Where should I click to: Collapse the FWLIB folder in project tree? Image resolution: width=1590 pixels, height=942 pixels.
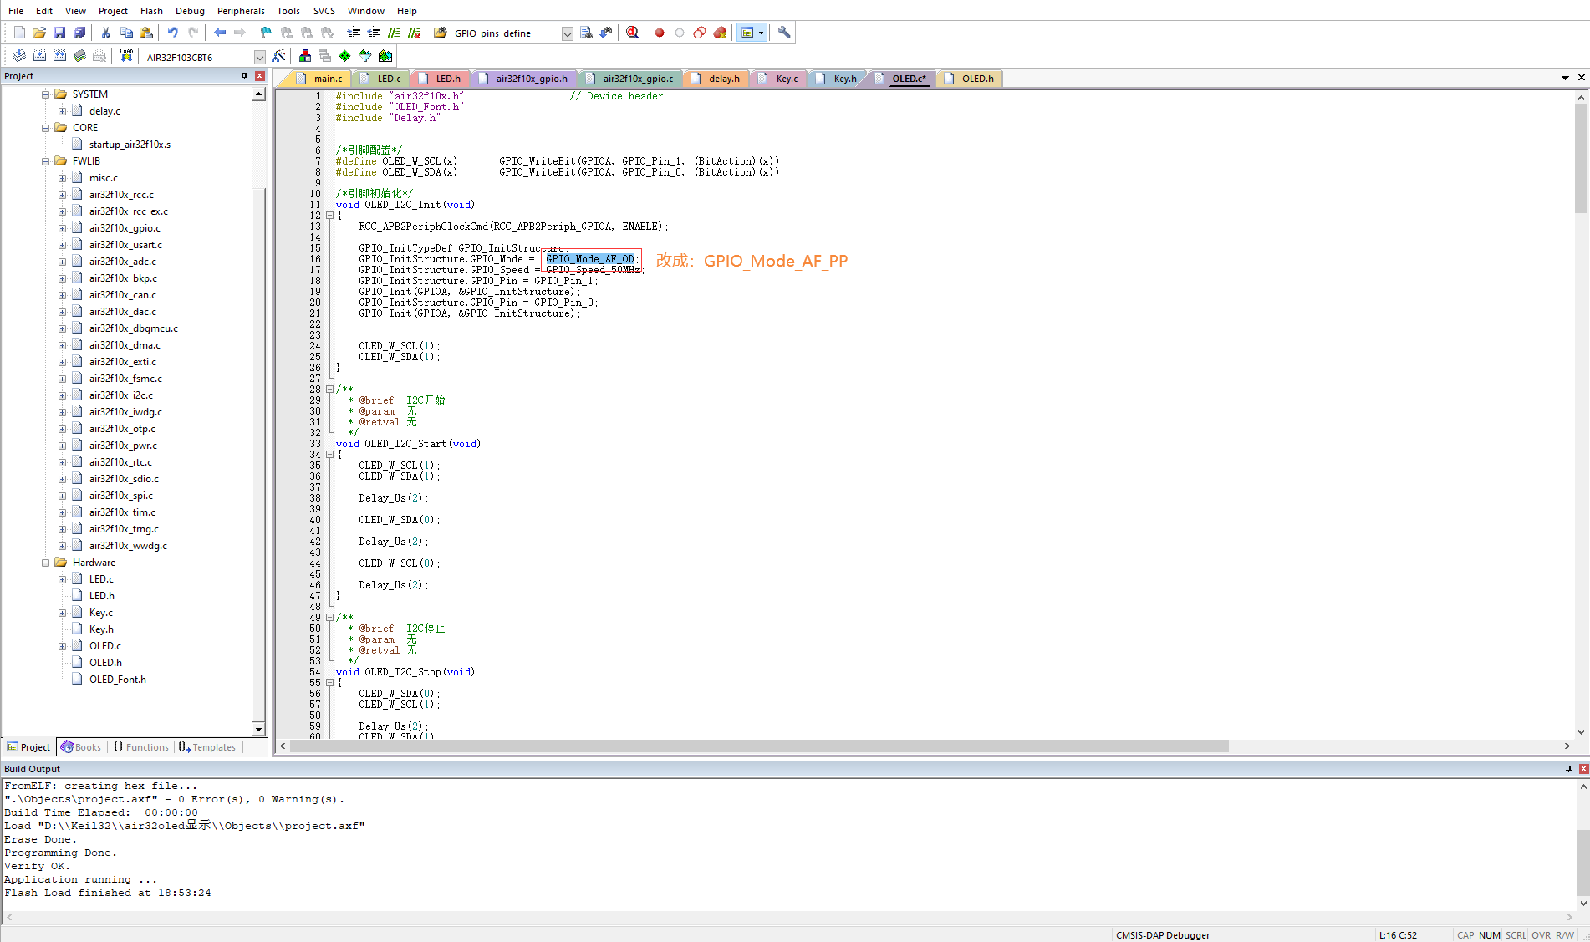[x=46, y=161]
